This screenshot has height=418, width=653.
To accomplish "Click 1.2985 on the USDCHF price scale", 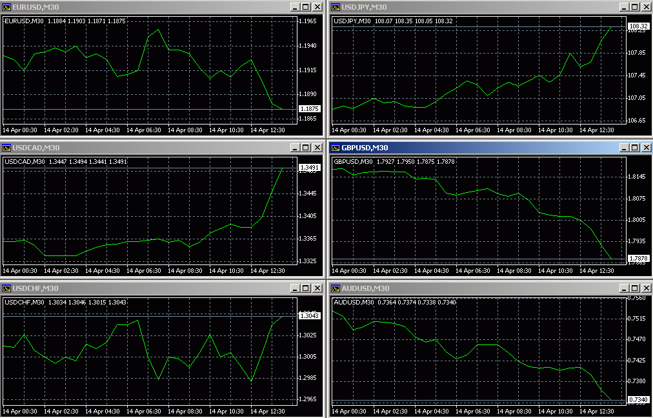I will point(308,378).
